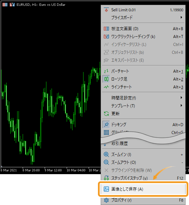The height and width of the screenshot is (205, 189).
Task: Select ズームイン (I) menu entry
Action: (143, 155)
